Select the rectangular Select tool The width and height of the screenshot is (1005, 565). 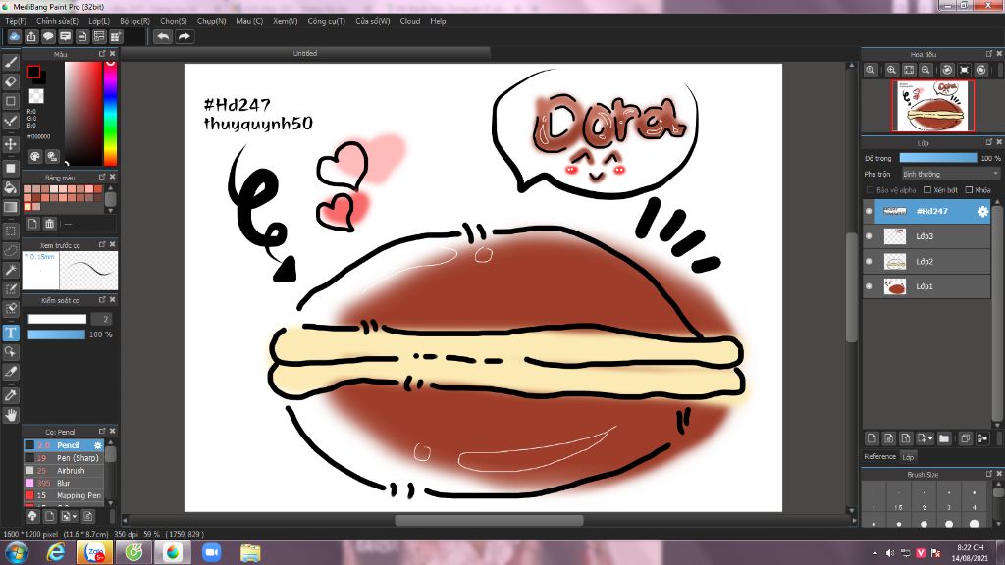pyautogui.click(x=10, y=231)
